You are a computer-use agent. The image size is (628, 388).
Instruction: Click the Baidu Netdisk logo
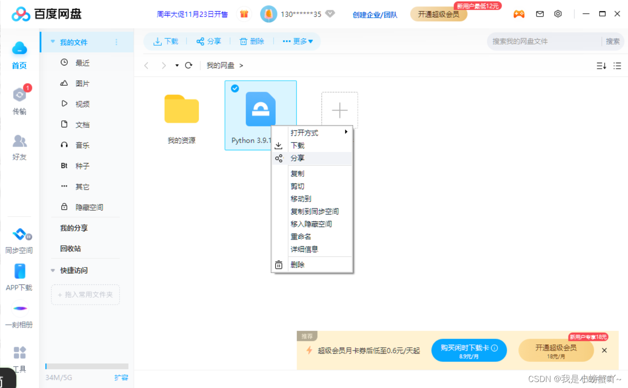(x=47, y=14)
